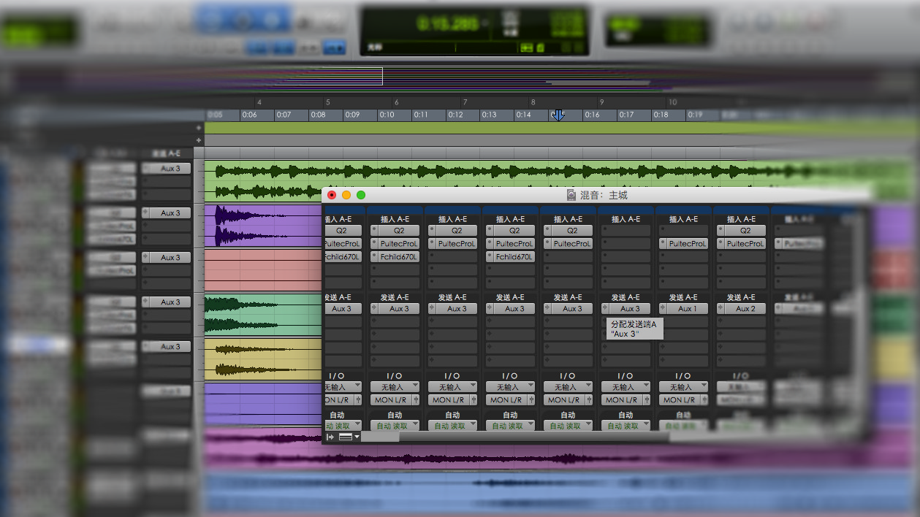Open the 无输入 input dropdown in Aux 1 strip

(683, 387)
